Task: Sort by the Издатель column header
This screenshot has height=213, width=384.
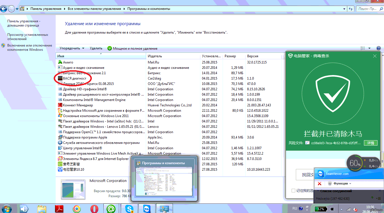Action: coord(173,56)
